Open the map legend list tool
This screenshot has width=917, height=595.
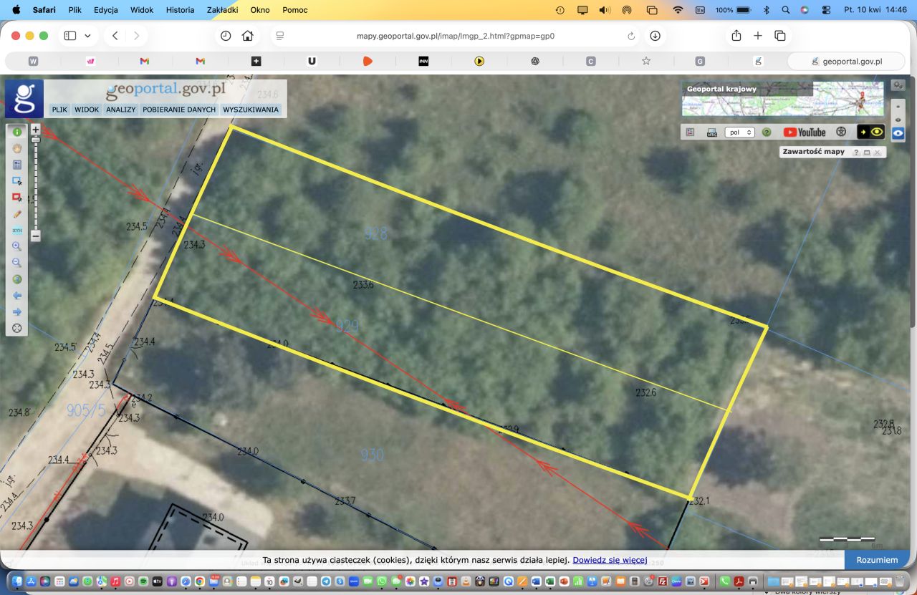coord(17,165)
